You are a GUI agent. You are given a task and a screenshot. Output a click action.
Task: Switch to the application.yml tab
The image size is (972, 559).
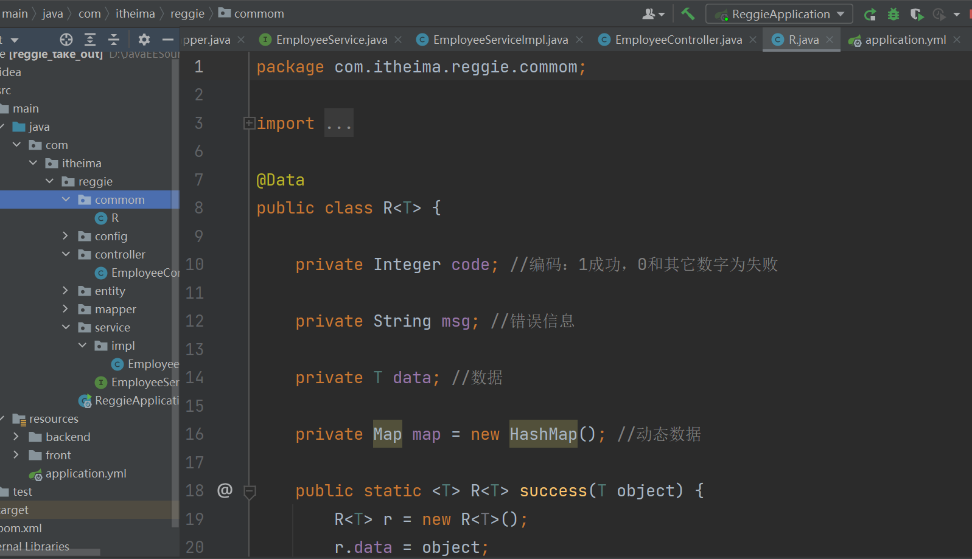[x=905, y=40]
